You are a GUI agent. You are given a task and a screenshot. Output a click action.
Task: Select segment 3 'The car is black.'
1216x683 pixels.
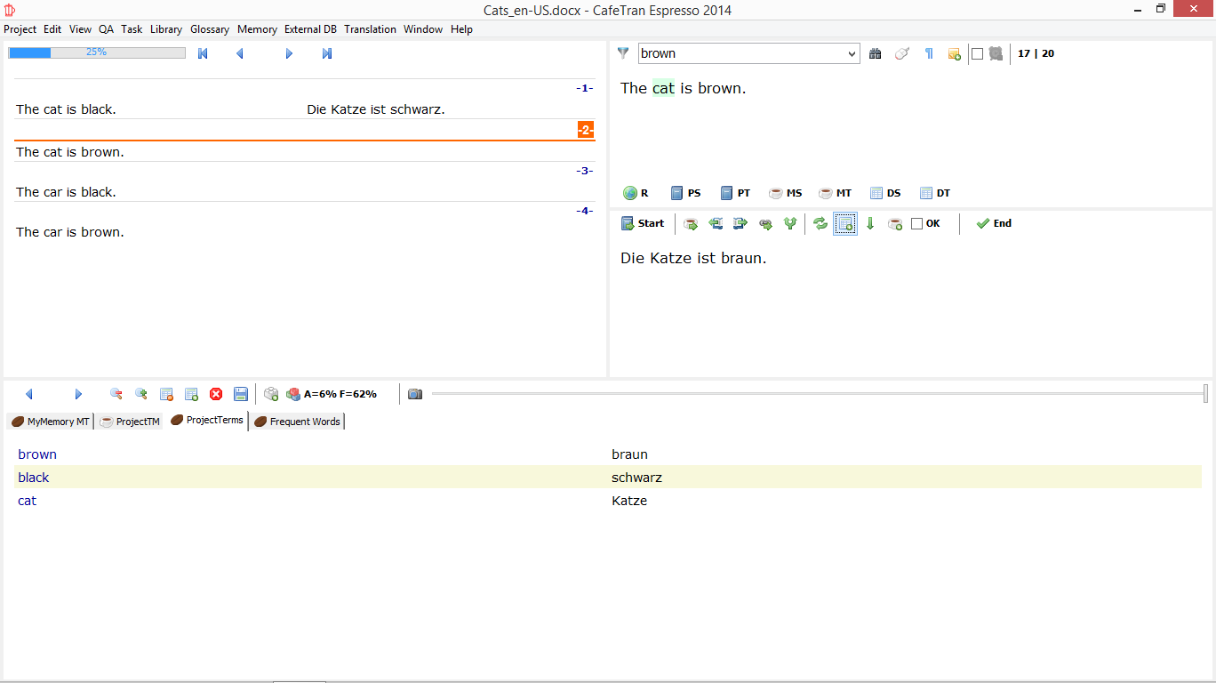[67, 192]
